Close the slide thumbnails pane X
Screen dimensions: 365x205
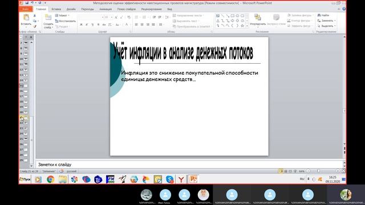pos(31,37)
